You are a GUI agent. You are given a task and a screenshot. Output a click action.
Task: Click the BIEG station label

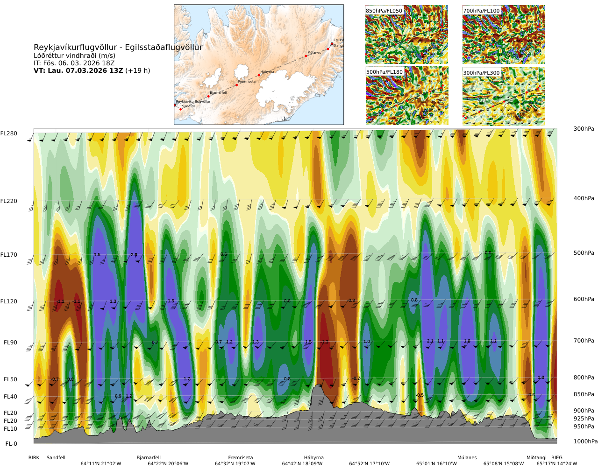pos(557,458)
